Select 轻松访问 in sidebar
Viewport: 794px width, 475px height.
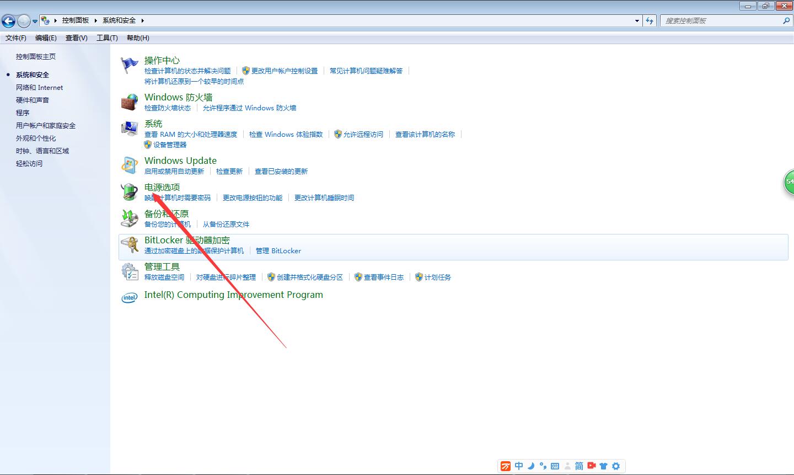point(29,164)
